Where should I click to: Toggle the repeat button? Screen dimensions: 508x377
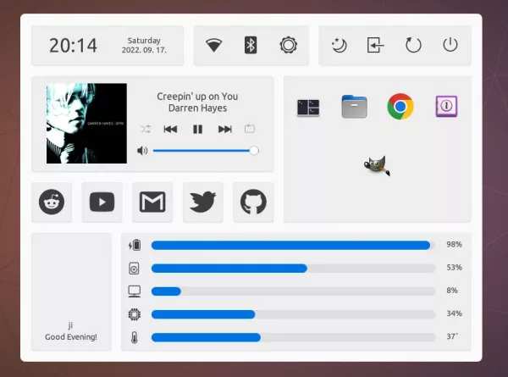(x=250, y=129)
